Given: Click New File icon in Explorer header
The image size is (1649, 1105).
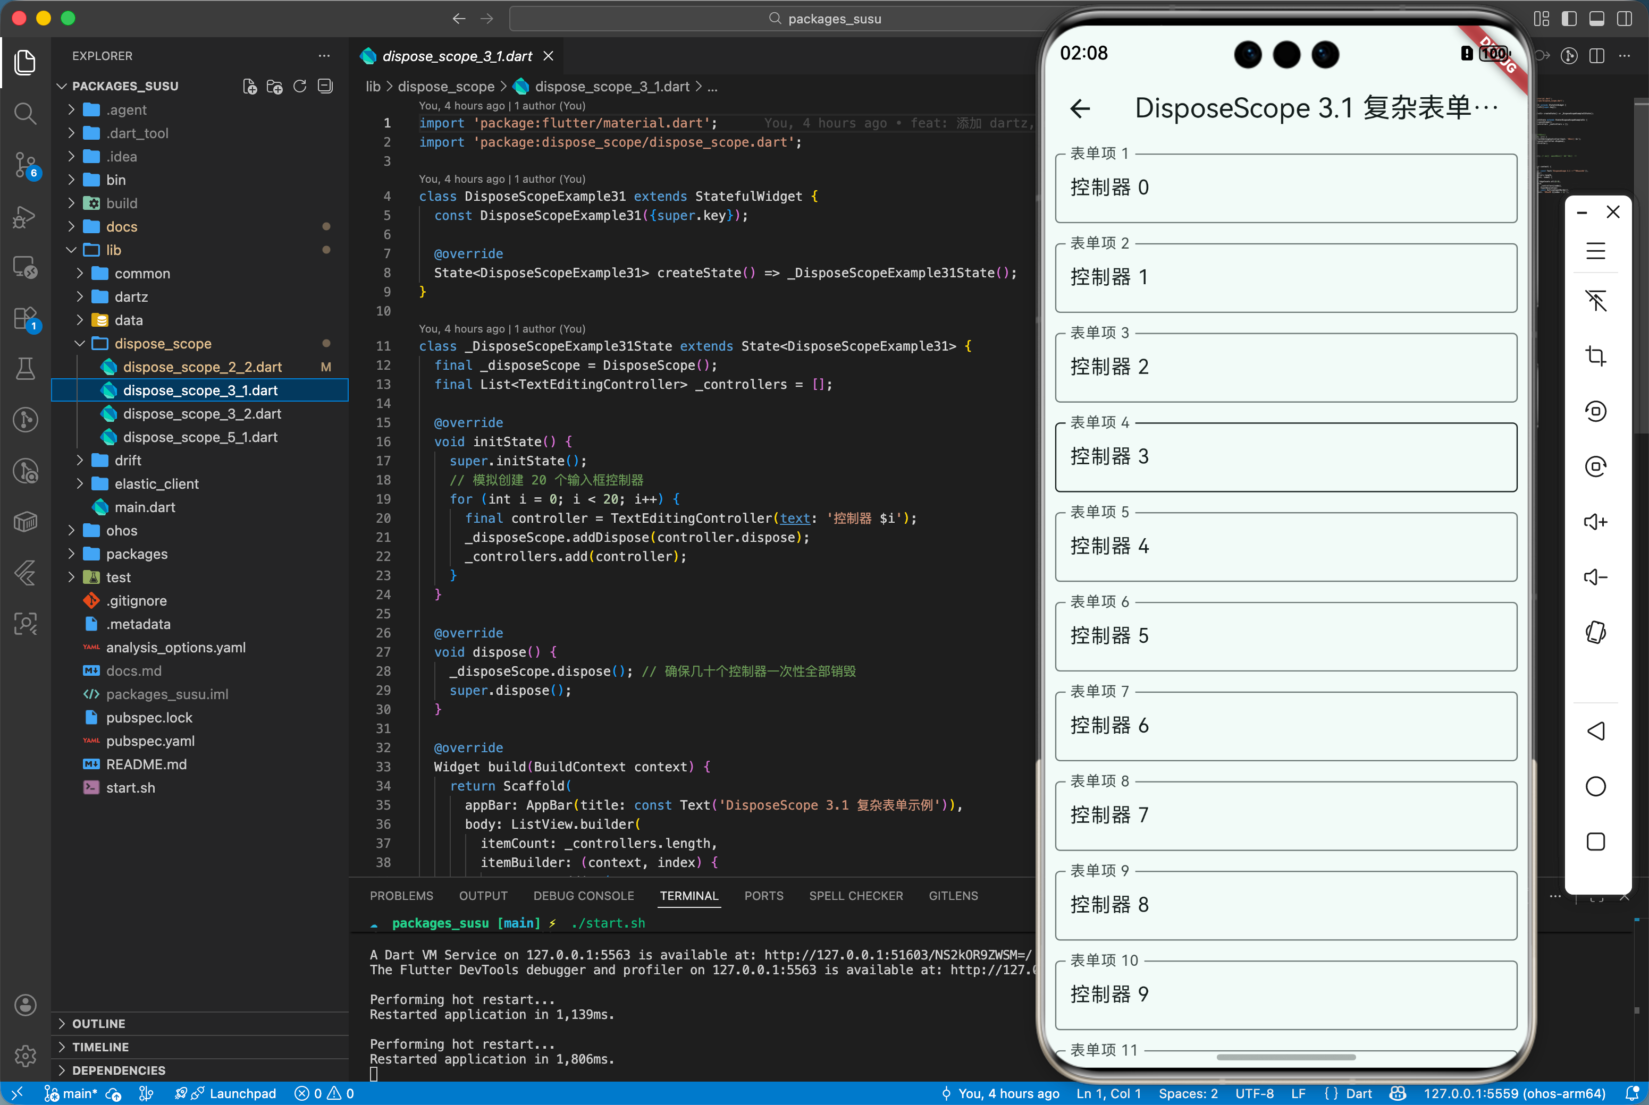Looking at the screenshot, I should coord(249,86).
